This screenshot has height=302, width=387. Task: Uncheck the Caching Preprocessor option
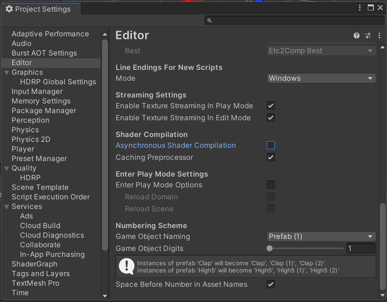click(x=271, y=157)
